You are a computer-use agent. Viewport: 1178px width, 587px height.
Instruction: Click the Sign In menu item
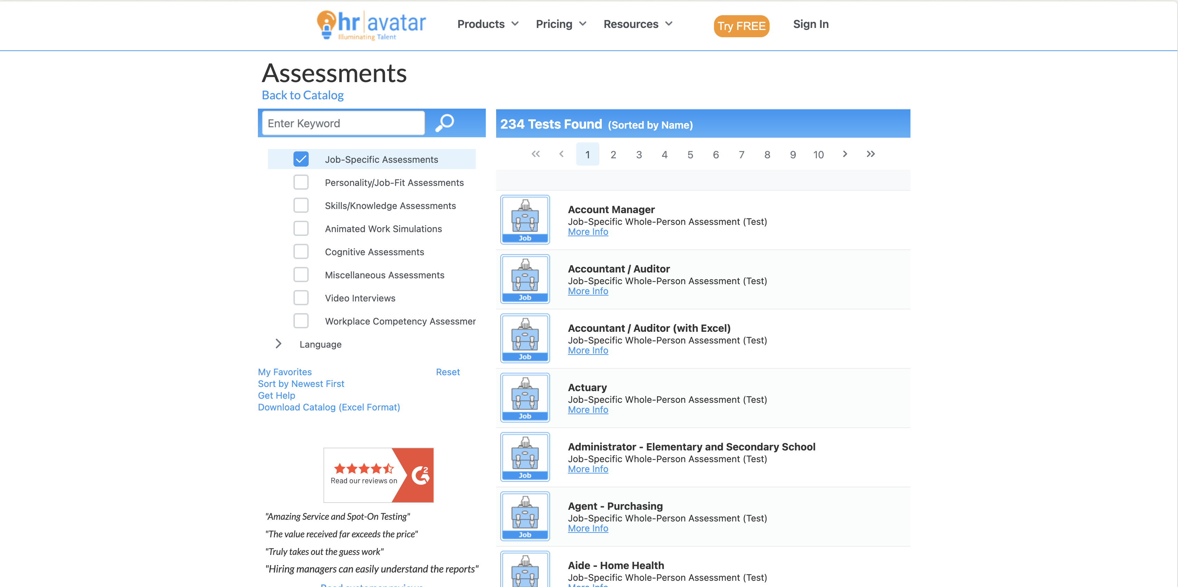pos(811,23)
